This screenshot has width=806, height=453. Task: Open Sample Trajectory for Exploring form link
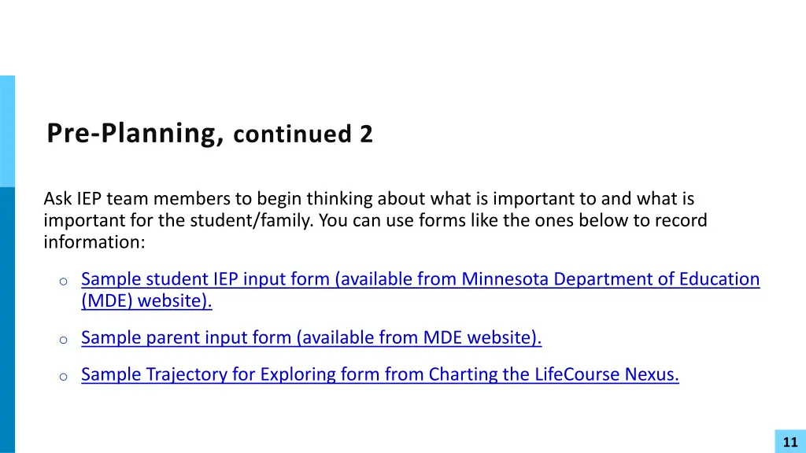(x=380, y=374)
